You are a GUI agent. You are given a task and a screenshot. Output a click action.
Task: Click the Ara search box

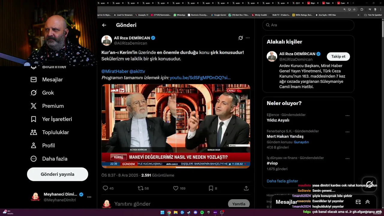[x=308, y=25]
